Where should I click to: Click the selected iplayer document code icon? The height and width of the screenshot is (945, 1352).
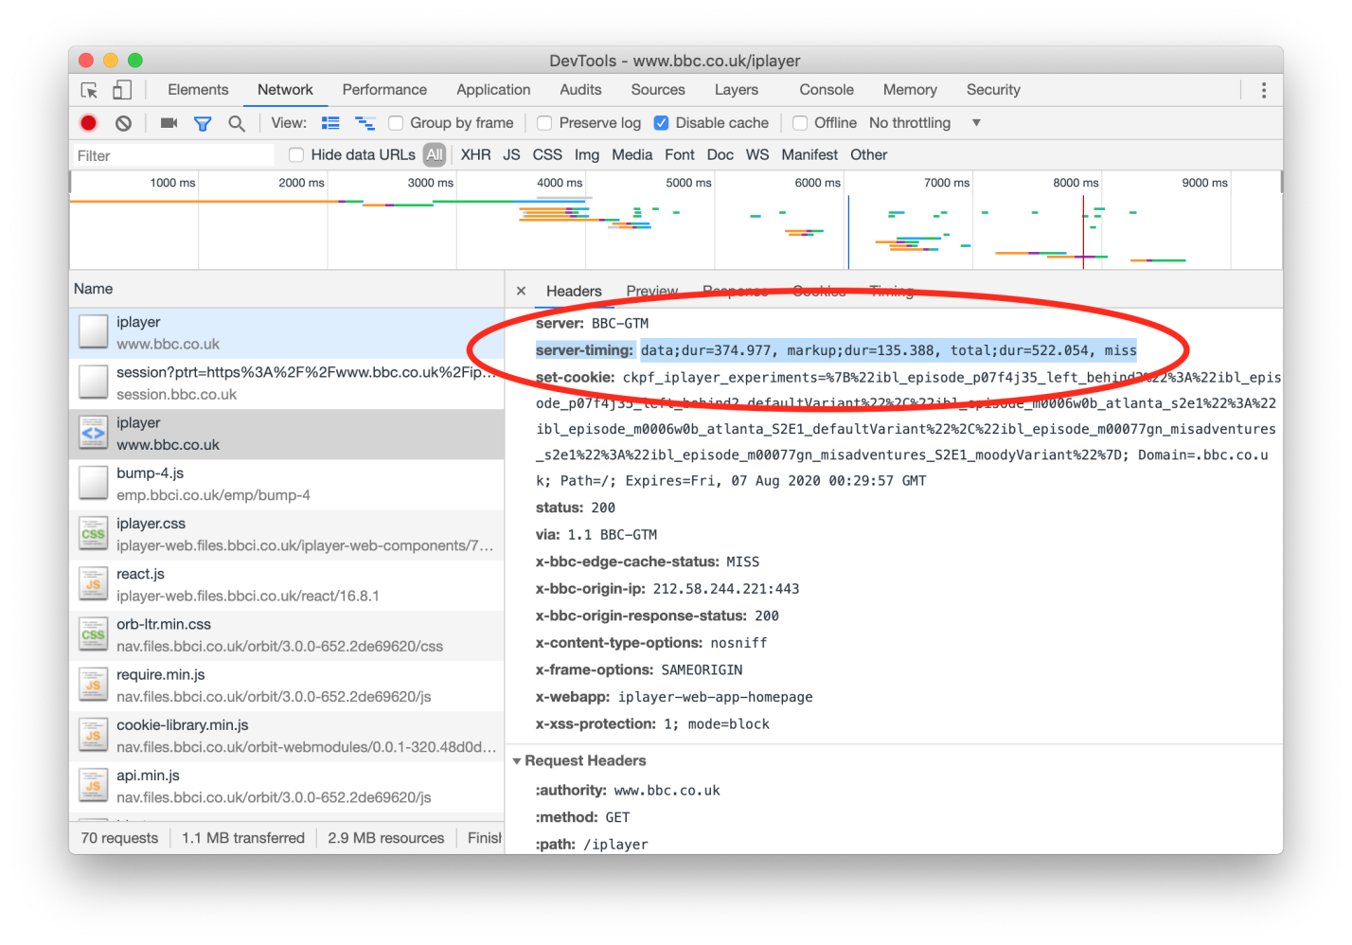pyautogui.click(x=93, y=433)
